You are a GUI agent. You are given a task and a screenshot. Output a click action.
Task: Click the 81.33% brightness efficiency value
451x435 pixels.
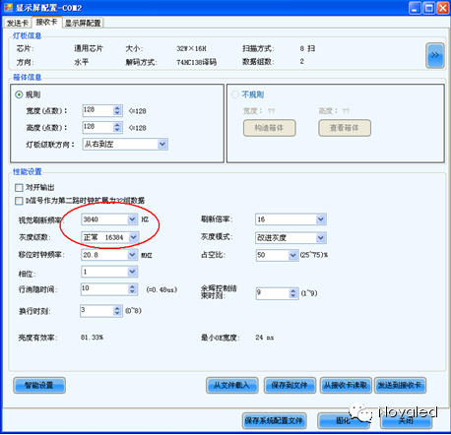[92, 338]
